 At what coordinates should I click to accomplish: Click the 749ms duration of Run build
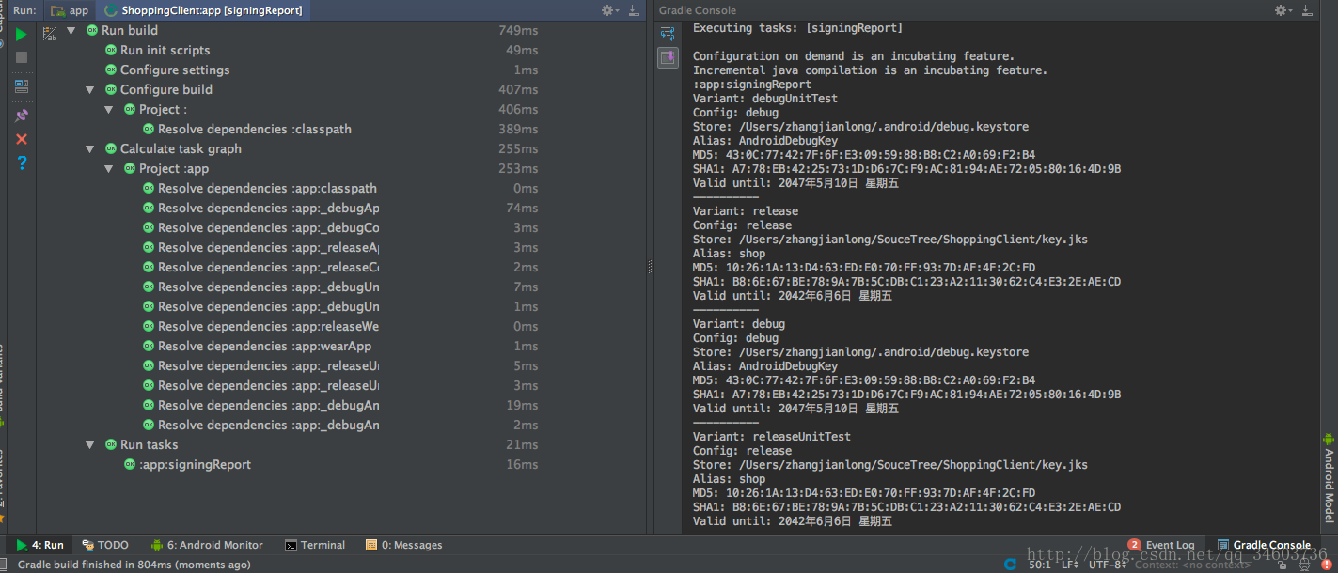518,30
